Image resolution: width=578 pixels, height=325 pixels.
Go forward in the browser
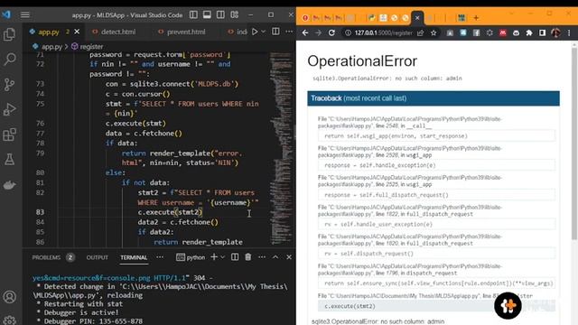coord(318,32)
